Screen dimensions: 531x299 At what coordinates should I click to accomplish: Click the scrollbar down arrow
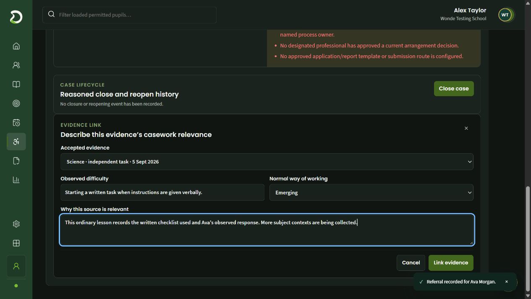[x=528, y=296]
